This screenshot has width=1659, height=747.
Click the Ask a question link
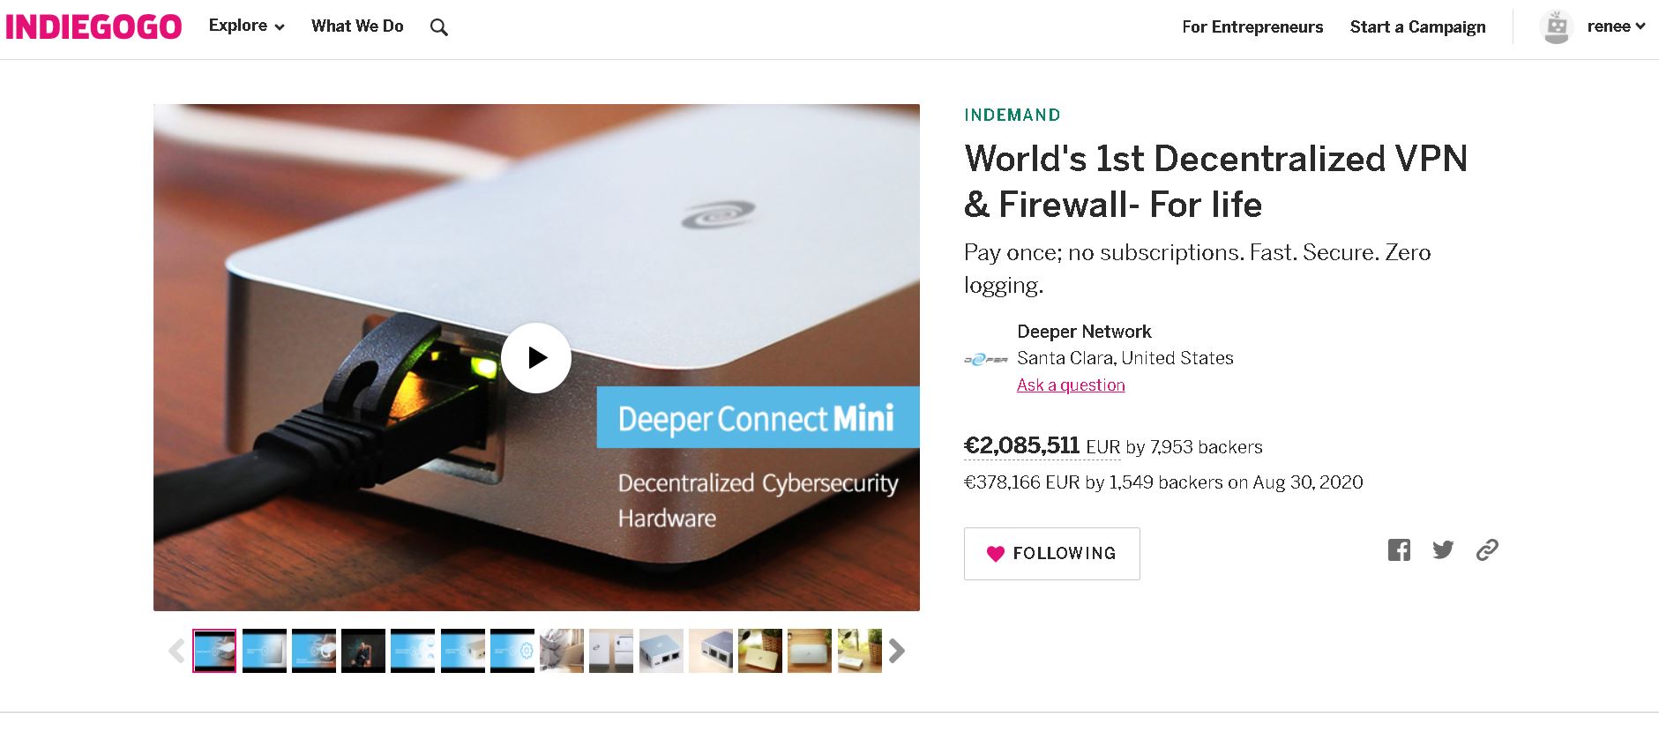point(1071,385)
